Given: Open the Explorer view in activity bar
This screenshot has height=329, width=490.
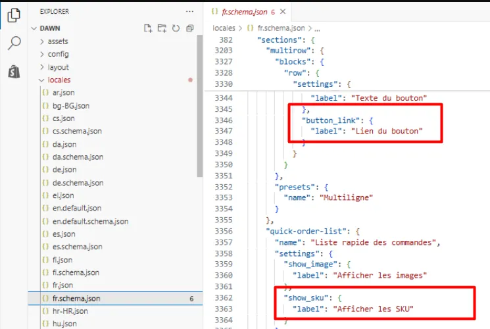Looking at the screenshot, I should (x=14, y=15).
